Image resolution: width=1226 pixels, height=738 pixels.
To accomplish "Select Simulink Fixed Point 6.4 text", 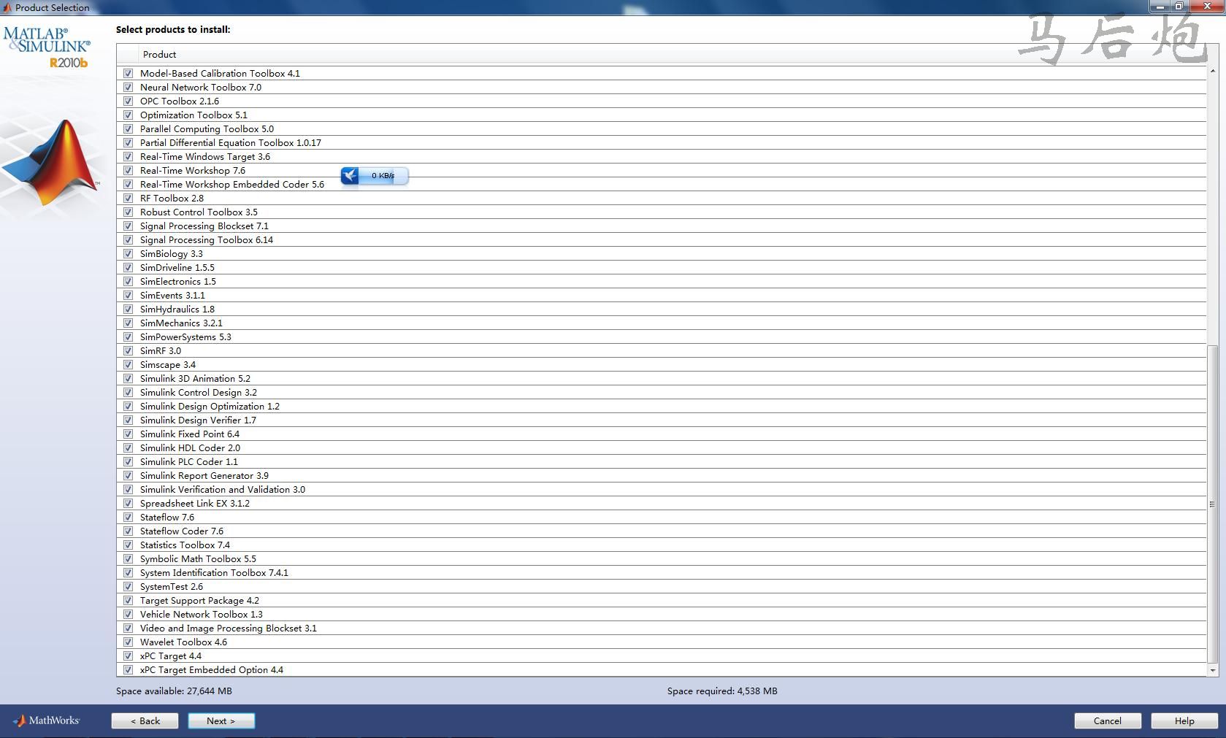I will coord(190,434).
